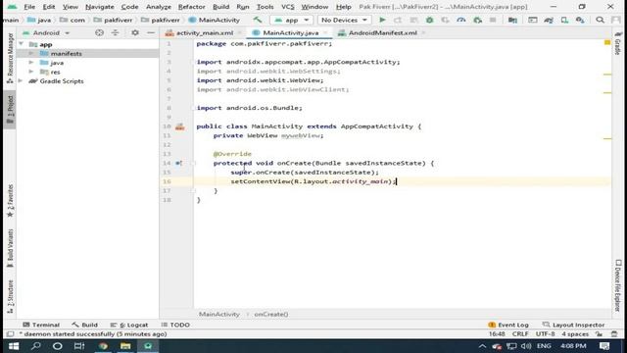Toggle tool window bars via bottom-left corner icon
This screenshot has width=627, height=353.
pyautogui.click(x=10, y=334)
